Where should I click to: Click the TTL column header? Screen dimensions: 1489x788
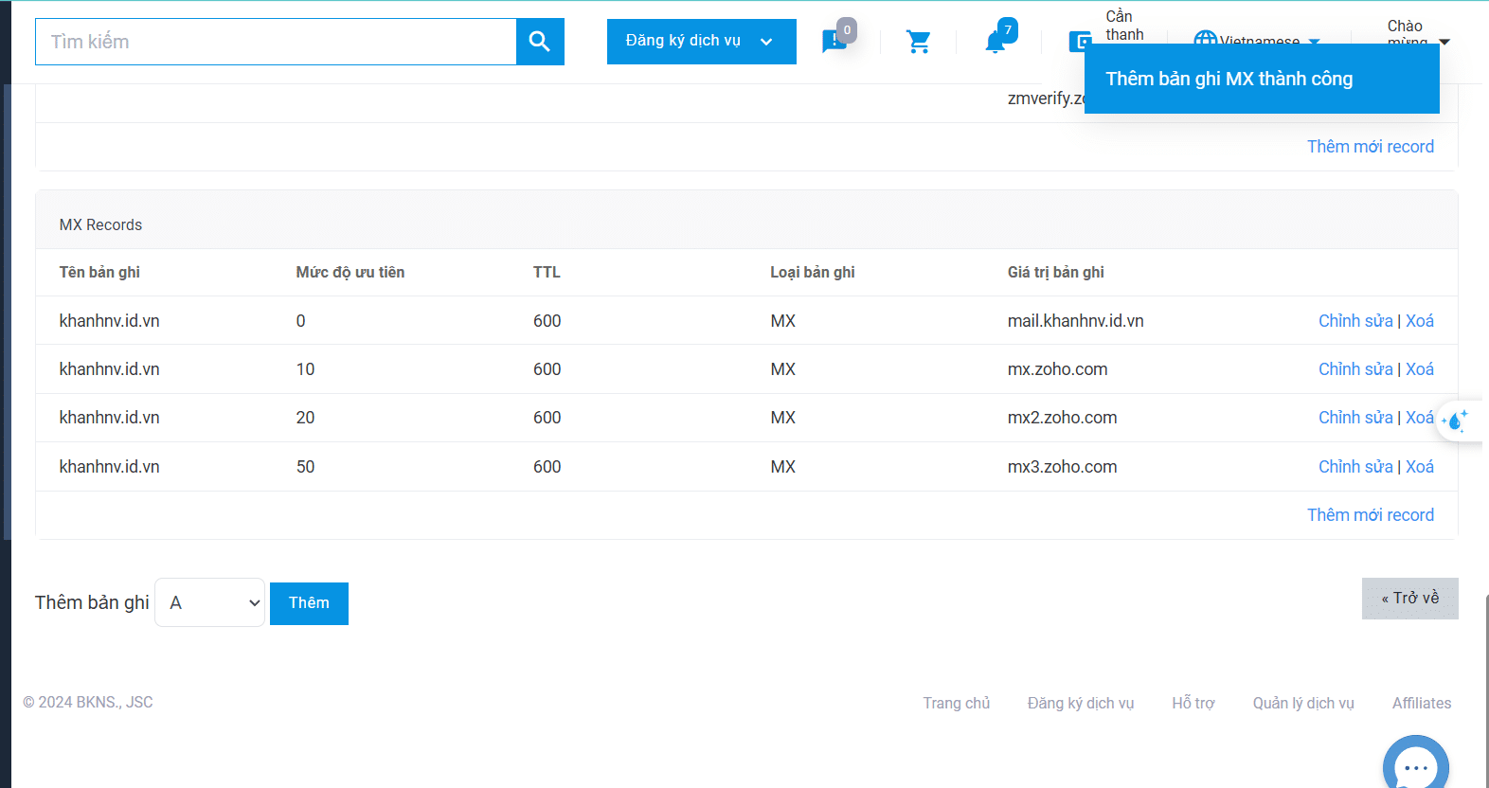[x=547, y=273]
